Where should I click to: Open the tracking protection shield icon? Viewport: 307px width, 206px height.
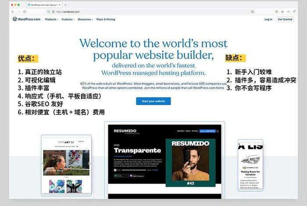(49, 12)
